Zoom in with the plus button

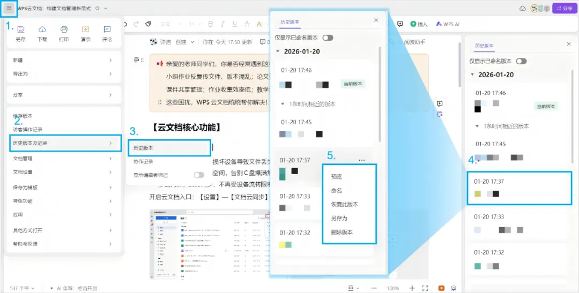pyautogui.click(x=412, y=288)
